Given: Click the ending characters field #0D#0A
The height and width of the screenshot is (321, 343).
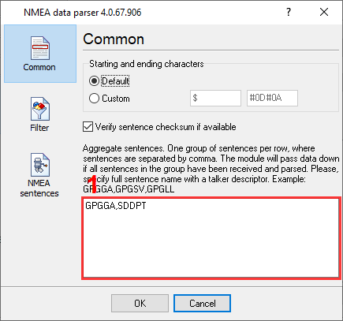Looking at the screenshot, I should (272, 98).
